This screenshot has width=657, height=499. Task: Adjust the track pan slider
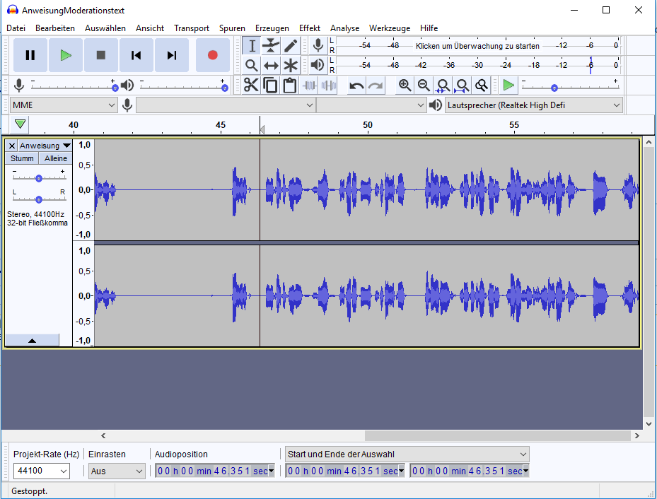click(39, 199)
